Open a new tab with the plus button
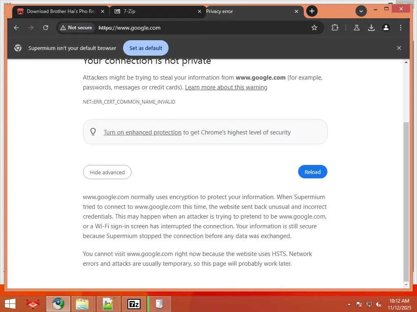This screenshot has width=417, height=312. coord(312,11)
